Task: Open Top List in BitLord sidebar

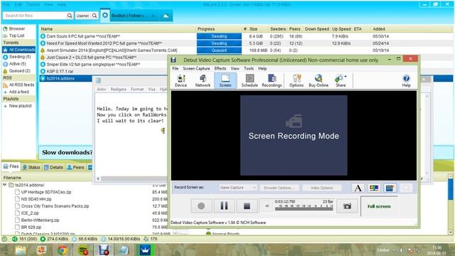Action: tap(16, 36)
